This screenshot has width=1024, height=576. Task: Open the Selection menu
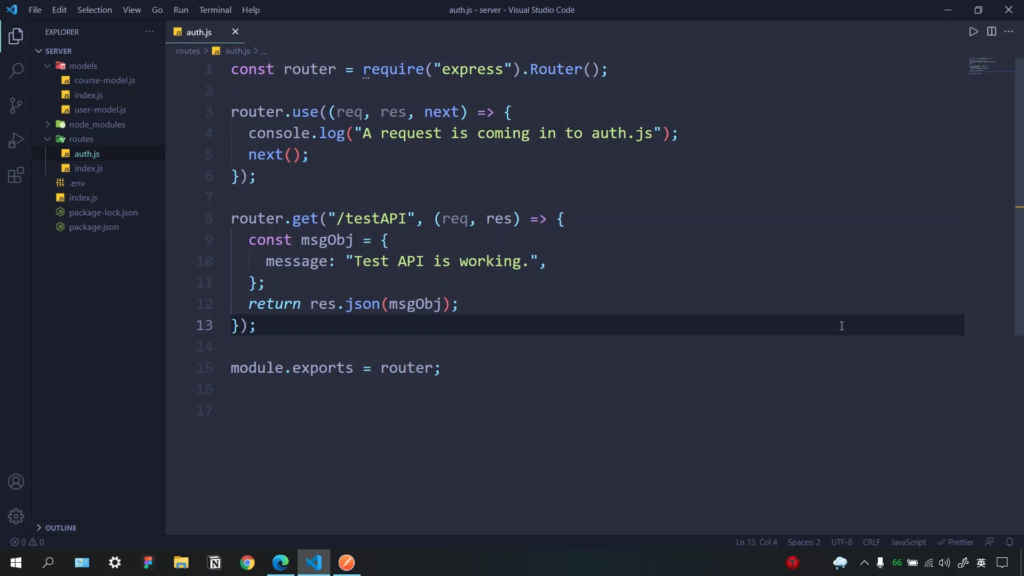pyautogui.click(x=94, y=10)
